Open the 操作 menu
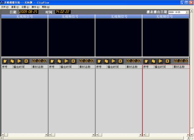Screen dimensions: 194x140 (x=35, y=7)
